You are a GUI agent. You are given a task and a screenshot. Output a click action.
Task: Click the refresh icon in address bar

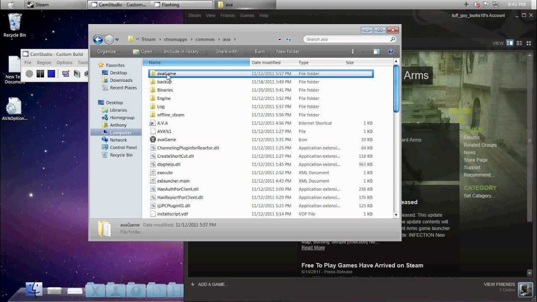point(288,39)
